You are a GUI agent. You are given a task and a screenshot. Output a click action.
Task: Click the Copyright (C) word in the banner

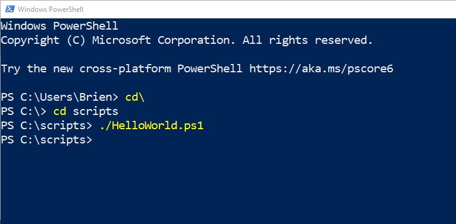43,40
